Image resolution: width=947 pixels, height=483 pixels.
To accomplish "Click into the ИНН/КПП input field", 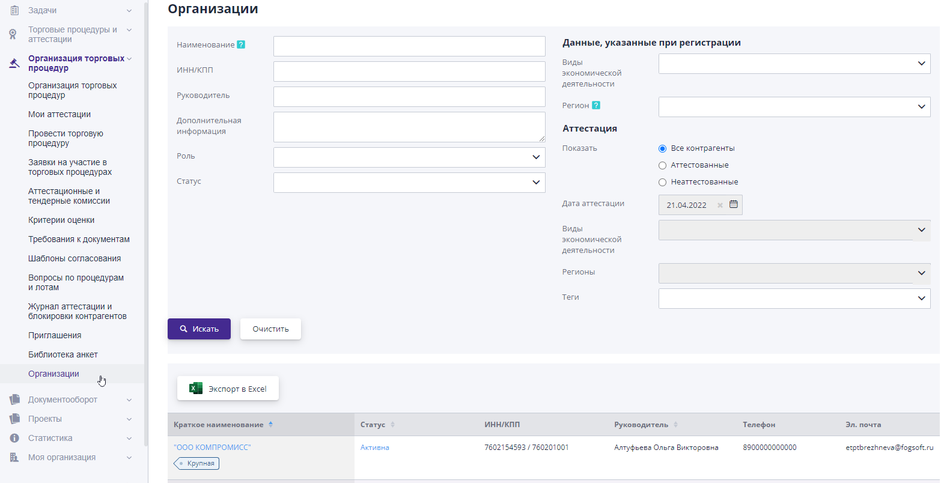I will 409,71.
